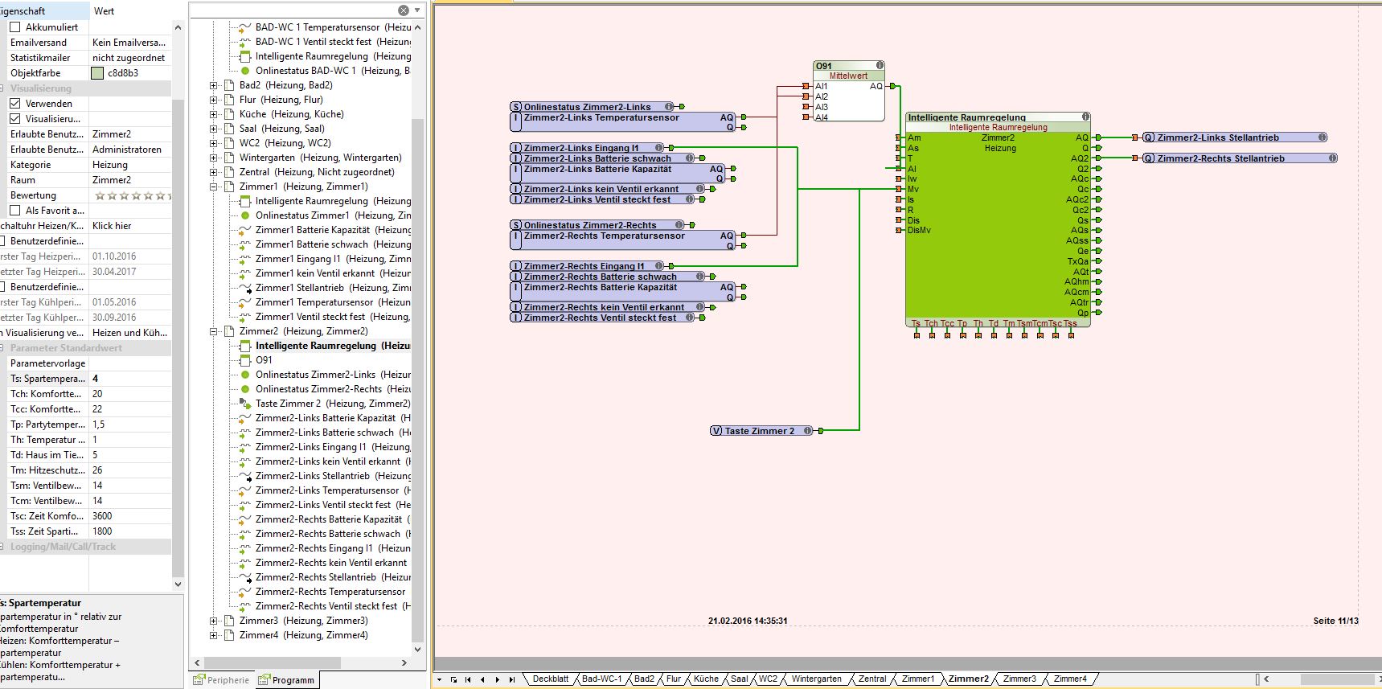Viewport: 1382px width, 689px height.
Task: Expand the Küche tree node
Action: pyautogui.click(x=214, y=114)
